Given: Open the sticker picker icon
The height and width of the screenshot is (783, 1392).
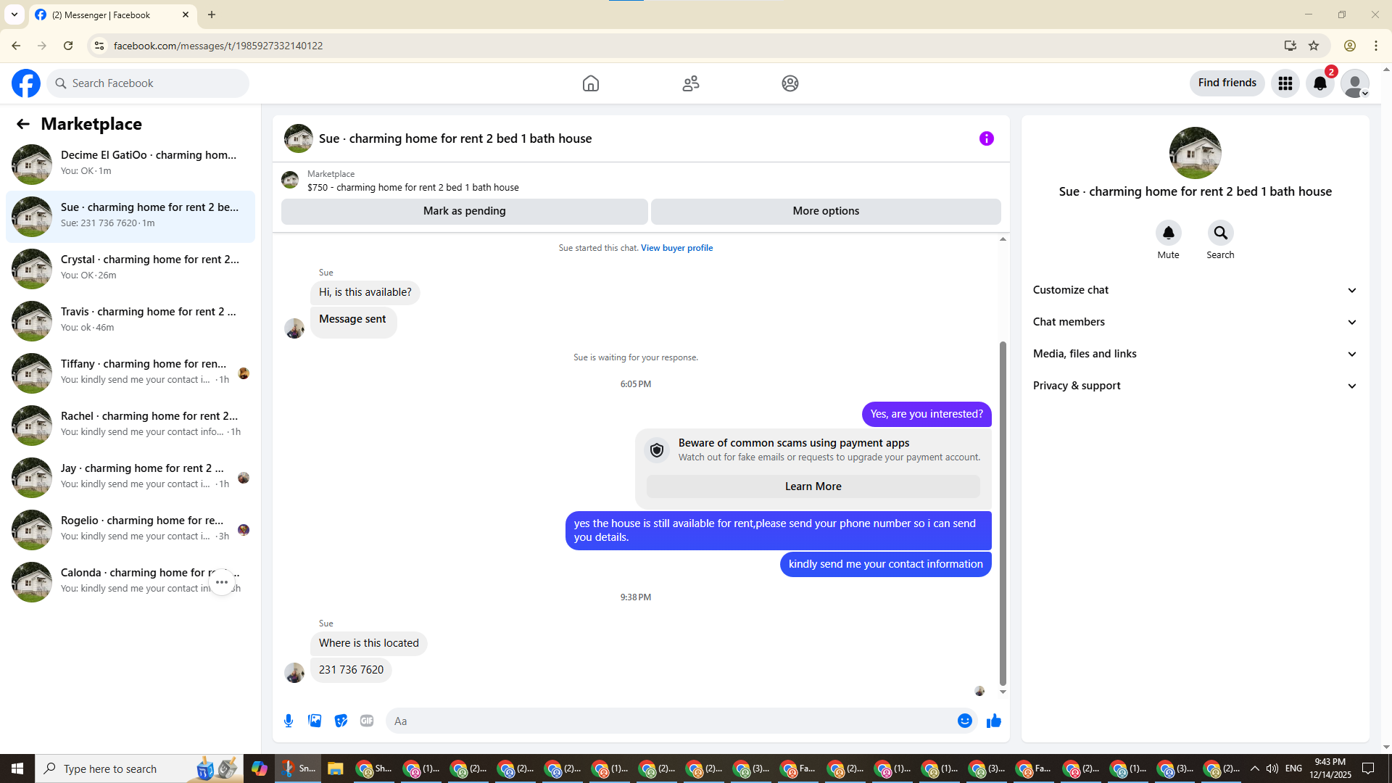Looking at the screenshot, I should coord(341,721).
